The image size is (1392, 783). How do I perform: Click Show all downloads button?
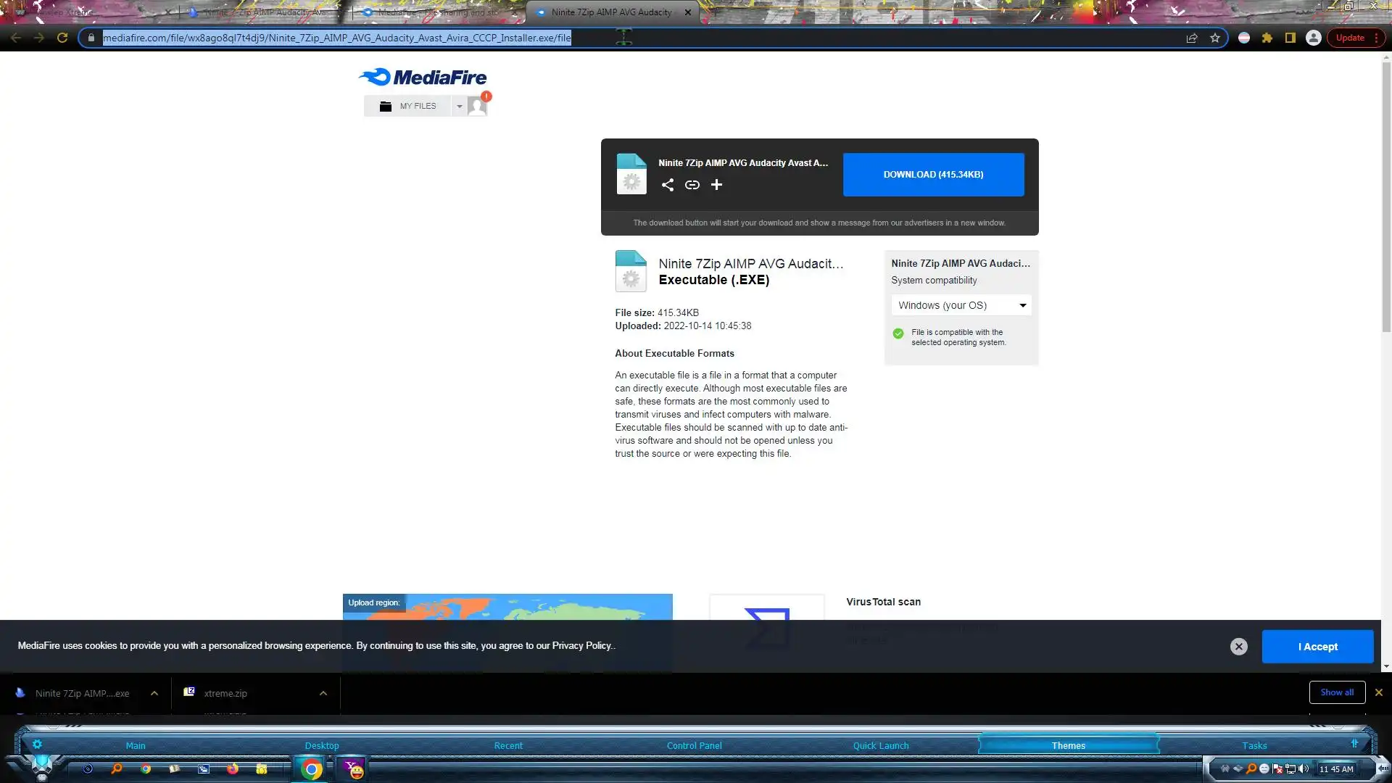click(1336, 692)
